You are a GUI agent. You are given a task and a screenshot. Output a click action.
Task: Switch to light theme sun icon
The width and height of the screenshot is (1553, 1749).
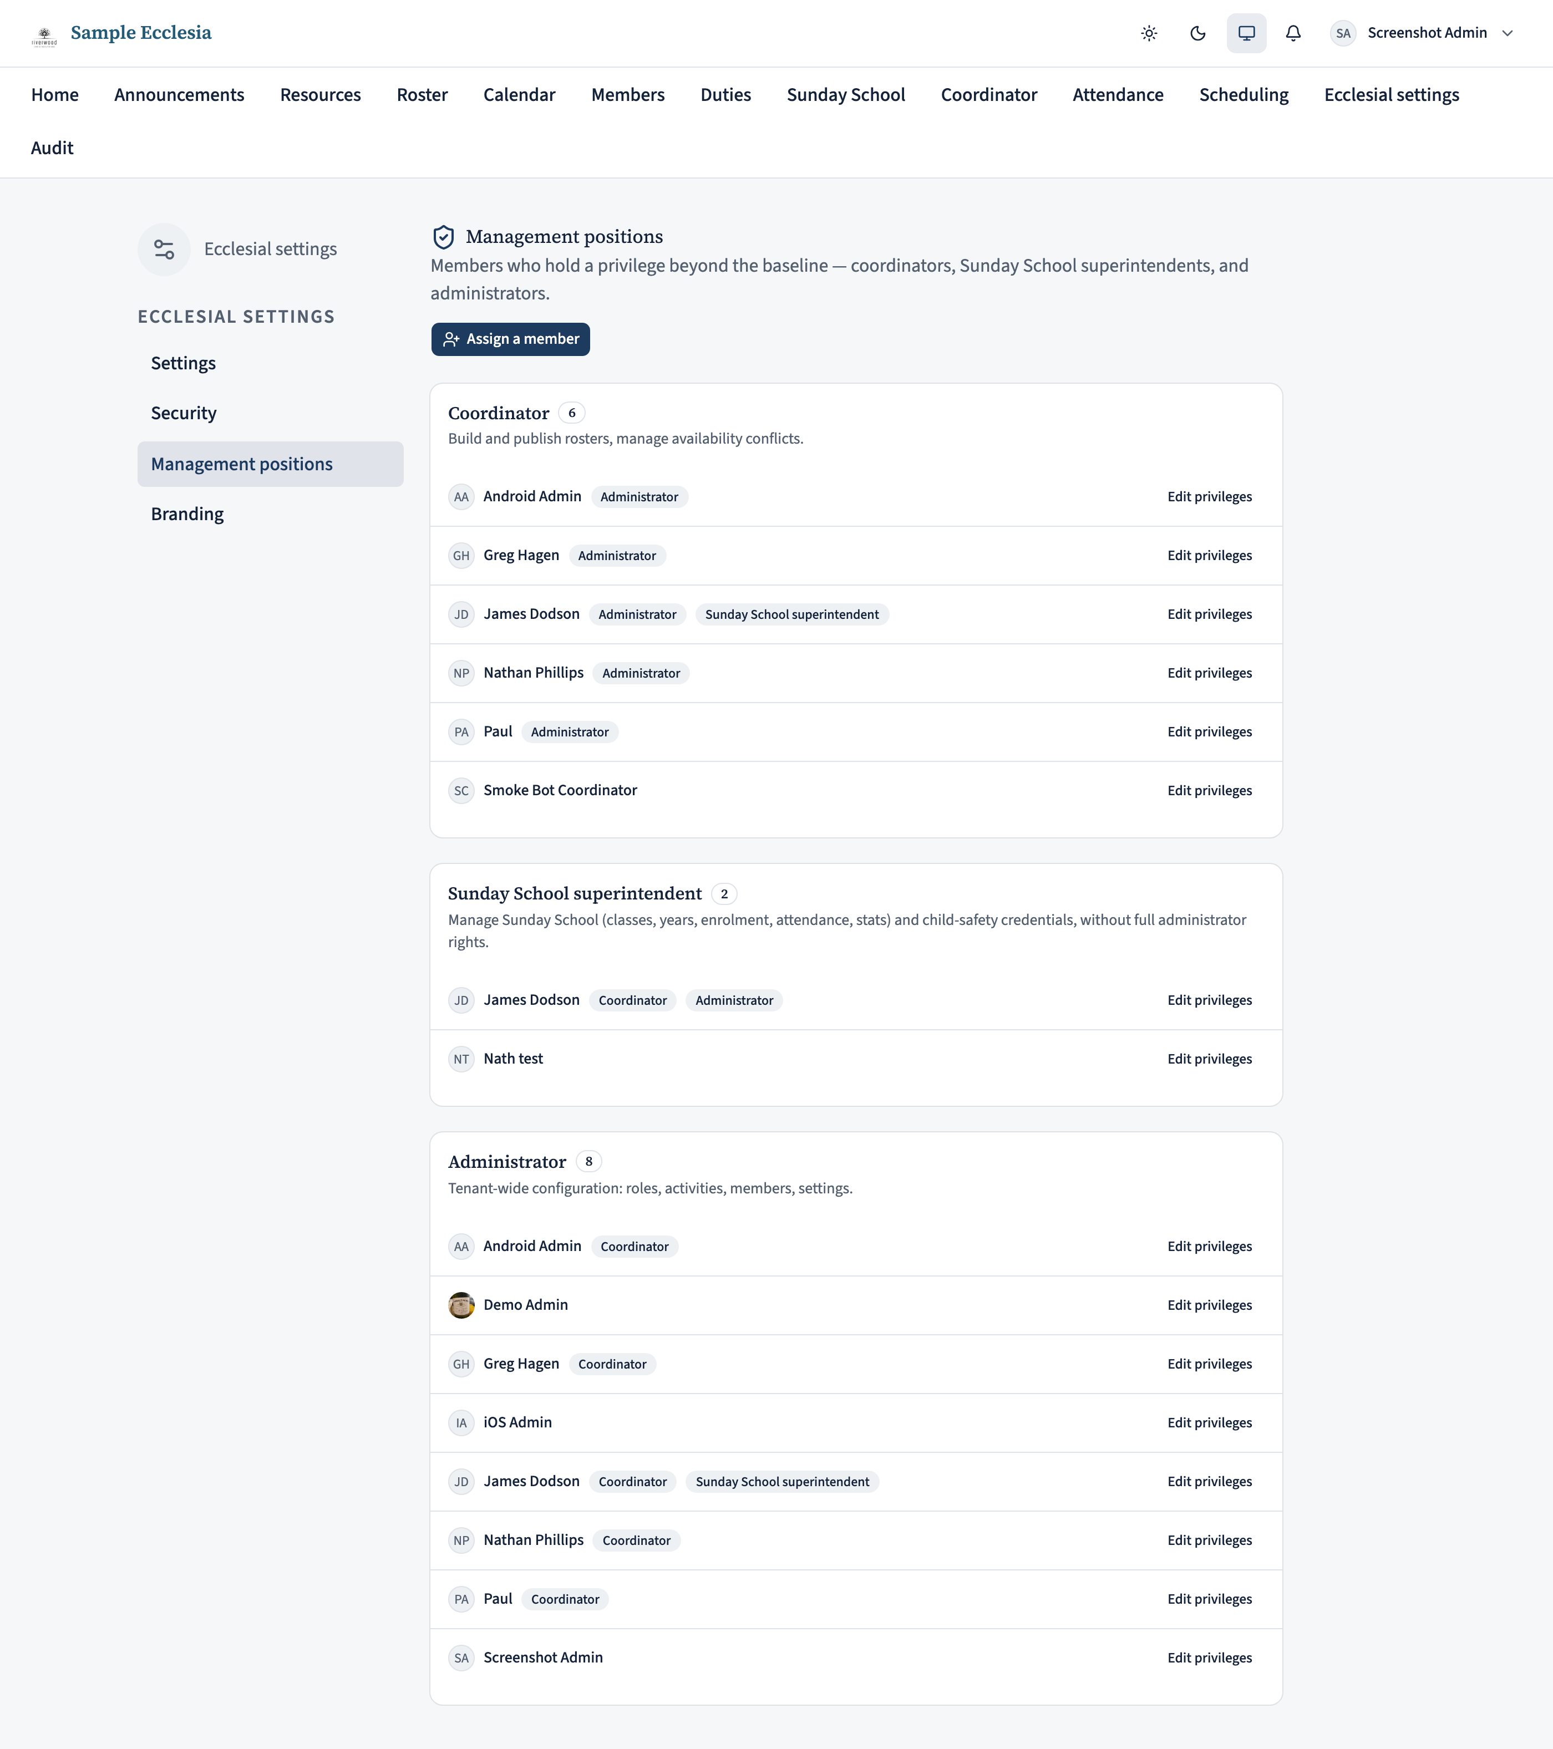pos(1149,33)
